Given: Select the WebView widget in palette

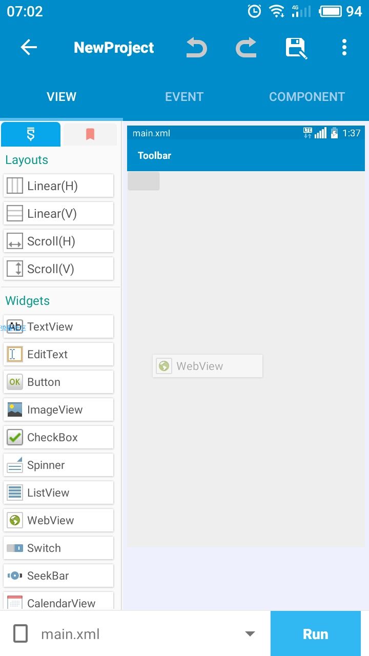Looking at the screenshot, I should point(58,520).
